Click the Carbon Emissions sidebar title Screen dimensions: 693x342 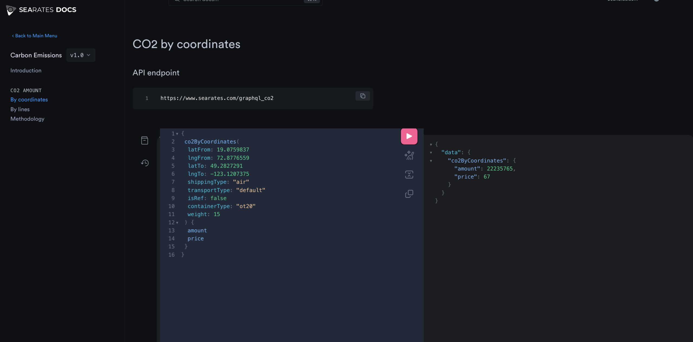click(36, 55)
